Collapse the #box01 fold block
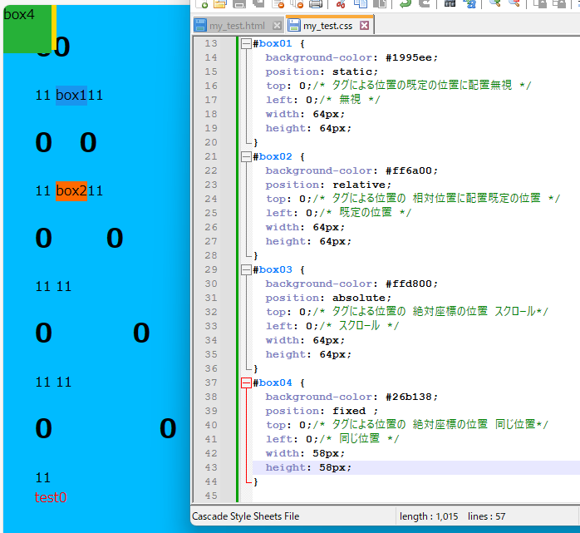 246,44
